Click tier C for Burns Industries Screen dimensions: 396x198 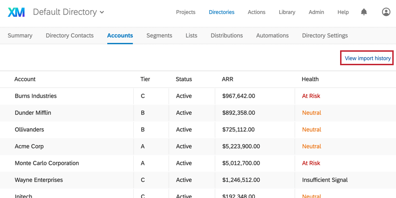tap(143, 96)
